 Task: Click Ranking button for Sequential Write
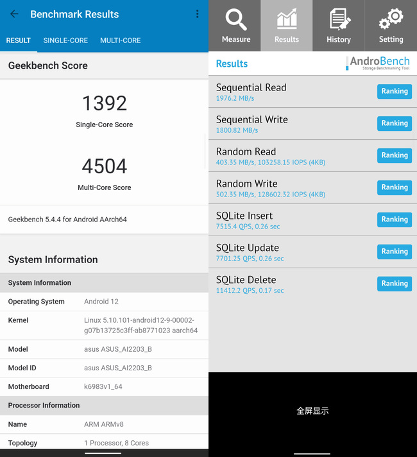tap(395, 123)
